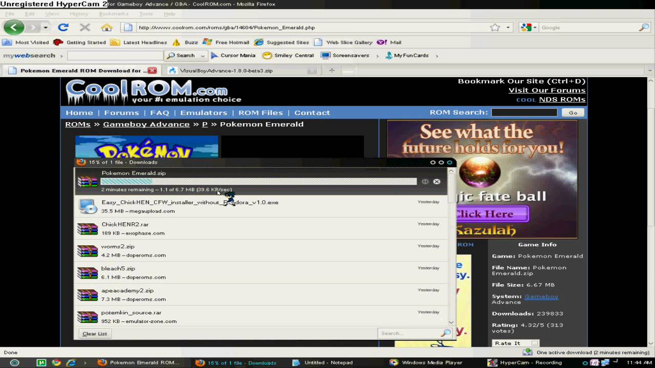Pause the Pokemon Emerald.zip download
655x368 pixels.
click(x=425, y=181)
